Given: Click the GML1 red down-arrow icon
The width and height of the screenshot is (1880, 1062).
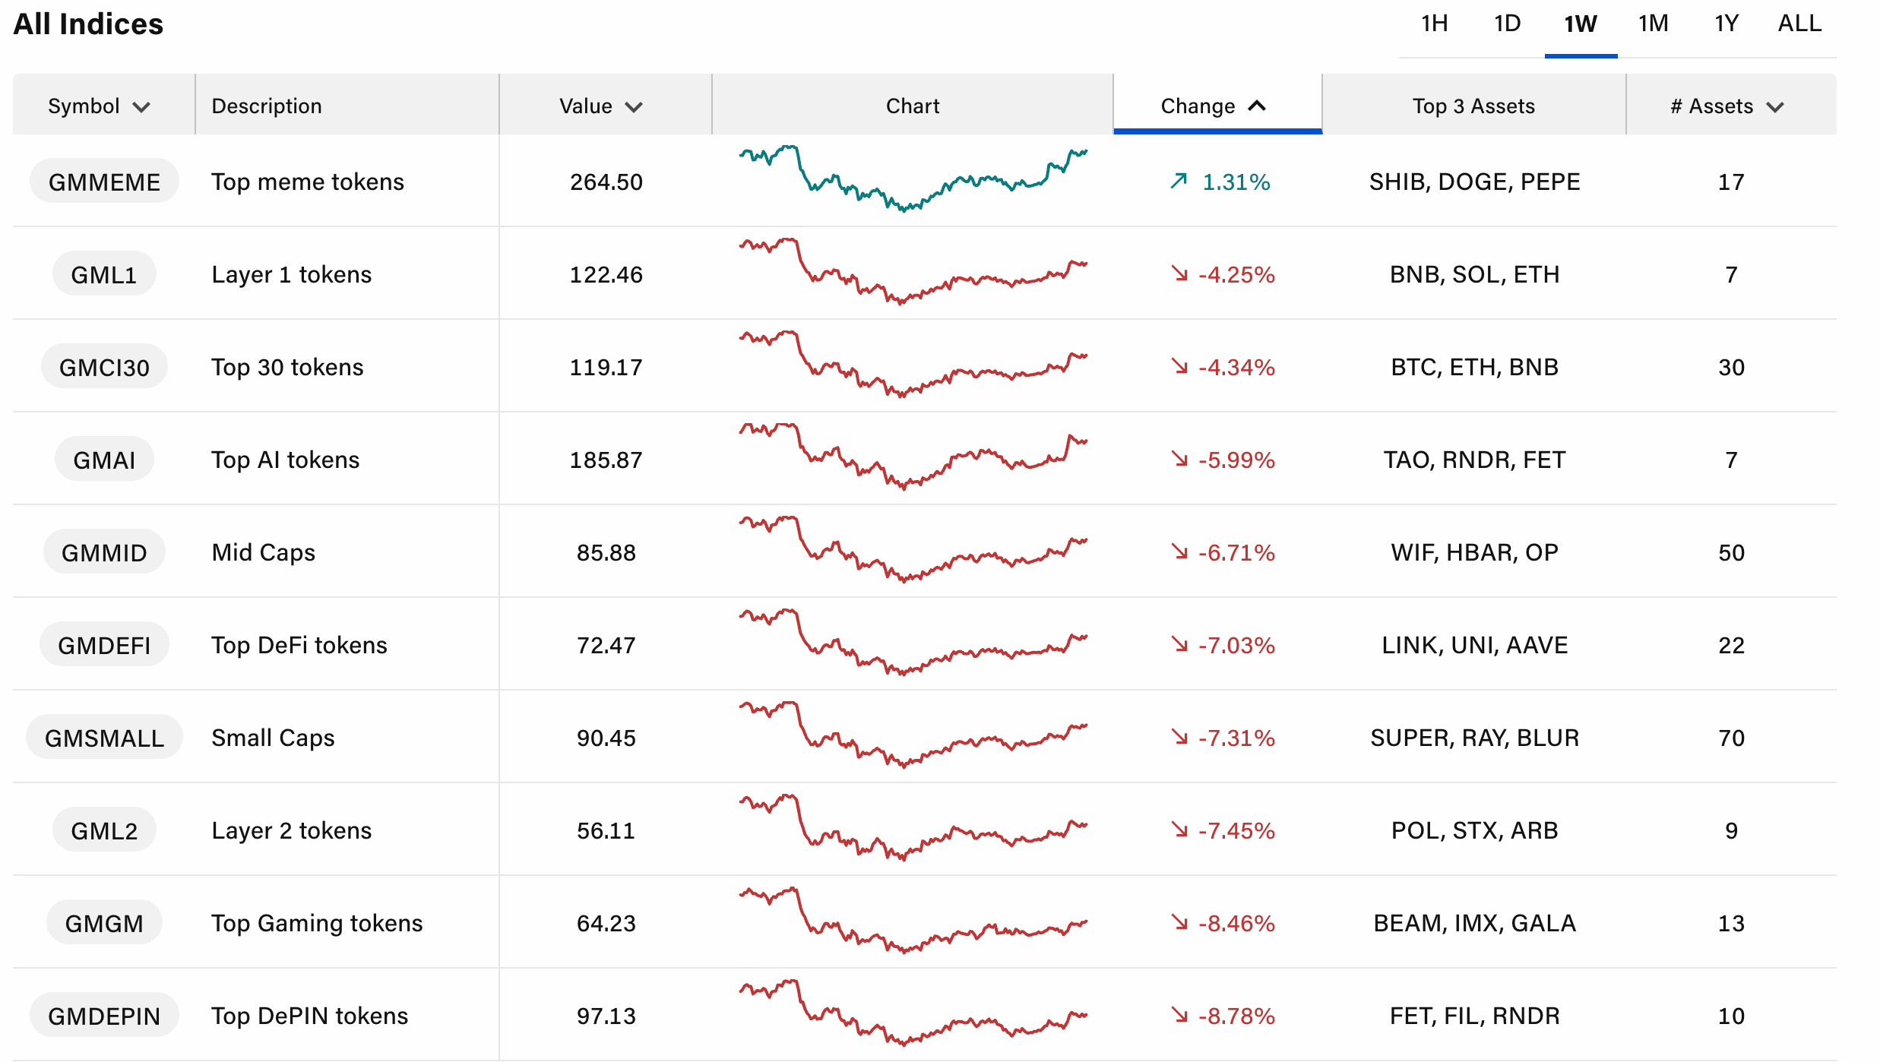Looking at the screenshot, I should pos(1179,273).
